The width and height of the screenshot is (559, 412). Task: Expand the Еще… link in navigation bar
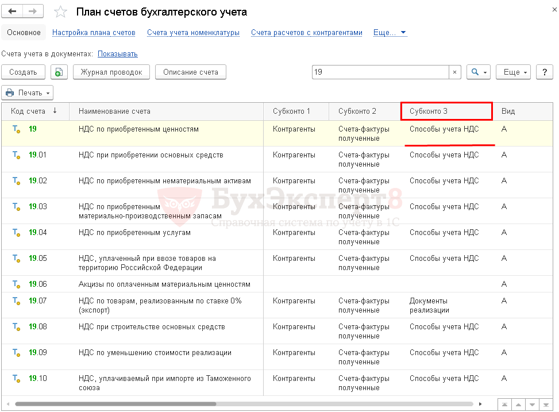[390, 33]
